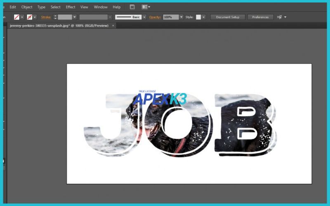This screenshot has width=330, height=206.
Task: Open the Stroke color dropdown arrow
Action: click(35, 17)
